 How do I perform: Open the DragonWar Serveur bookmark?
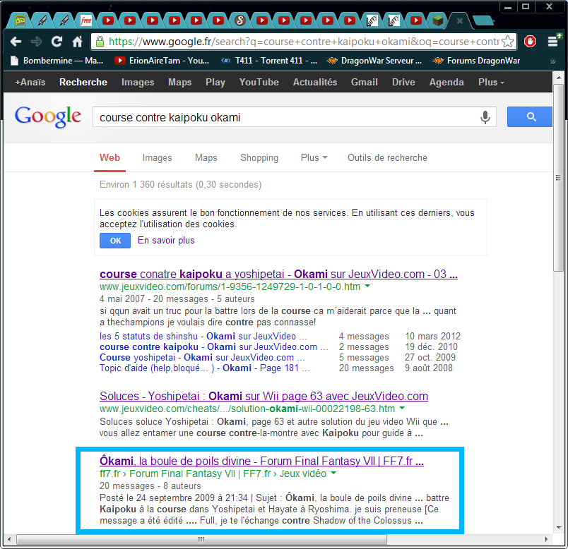[374, 61]
